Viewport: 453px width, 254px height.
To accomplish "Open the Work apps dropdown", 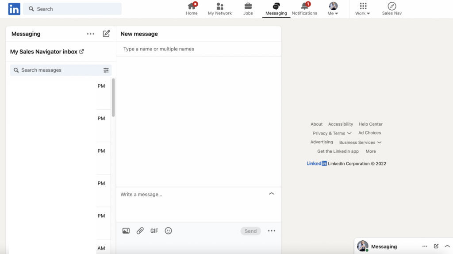I will 363,8.
